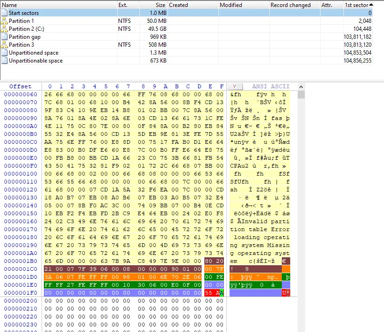Click the Offset header of the hex editor

(x=21, y=86)
